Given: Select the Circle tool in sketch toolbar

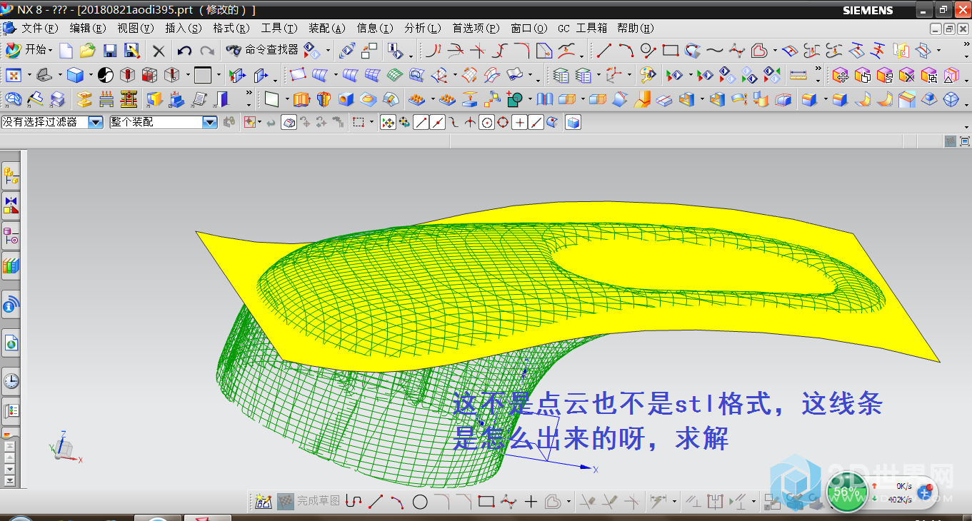Looking at the screenshot, I should coord(420,502).
